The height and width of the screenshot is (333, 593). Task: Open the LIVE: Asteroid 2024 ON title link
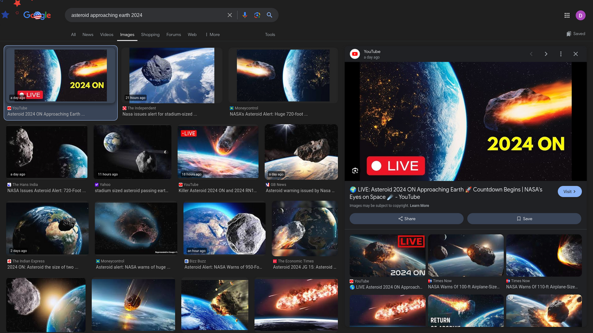pyautogui.click(x=446, y=193)
